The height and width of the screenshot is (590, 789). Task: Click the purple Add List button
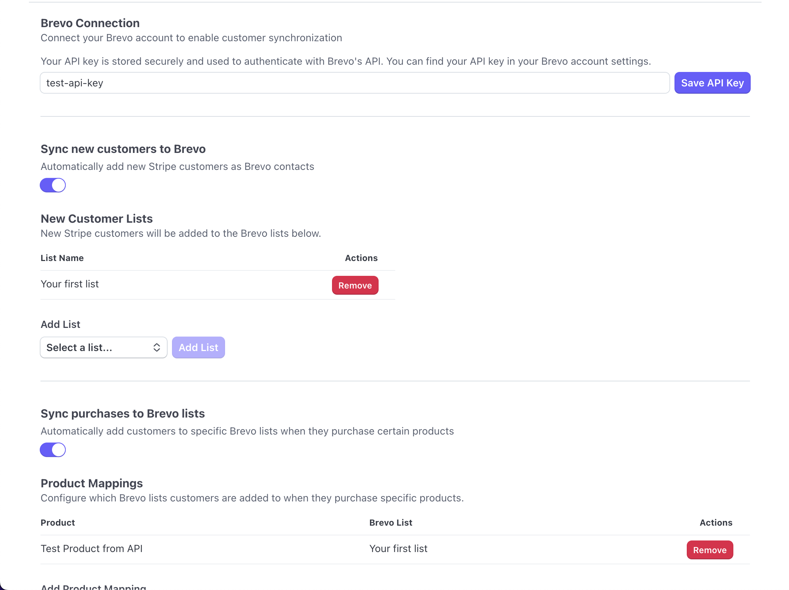point(198,347)
